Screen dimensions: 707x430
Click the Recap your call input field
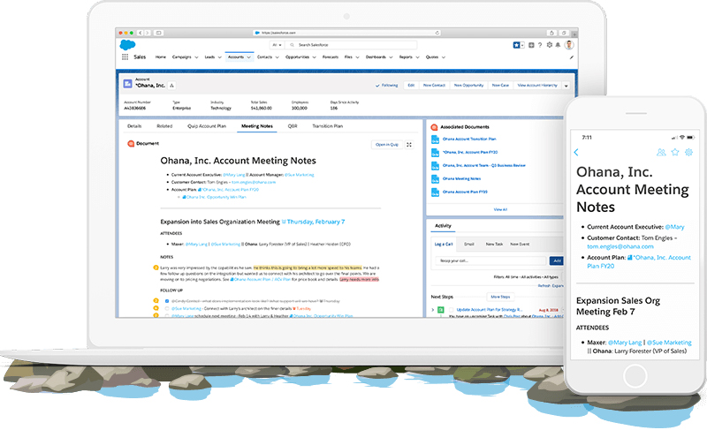point(490,260)
